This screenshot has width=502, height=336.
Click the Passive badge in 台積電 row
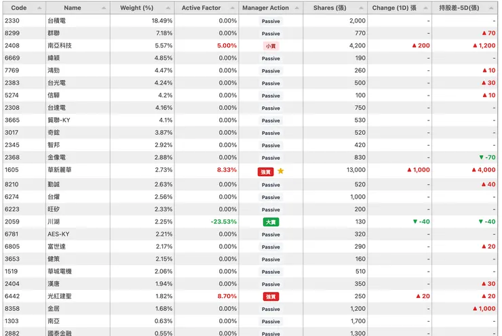click(x=271, y=21)
